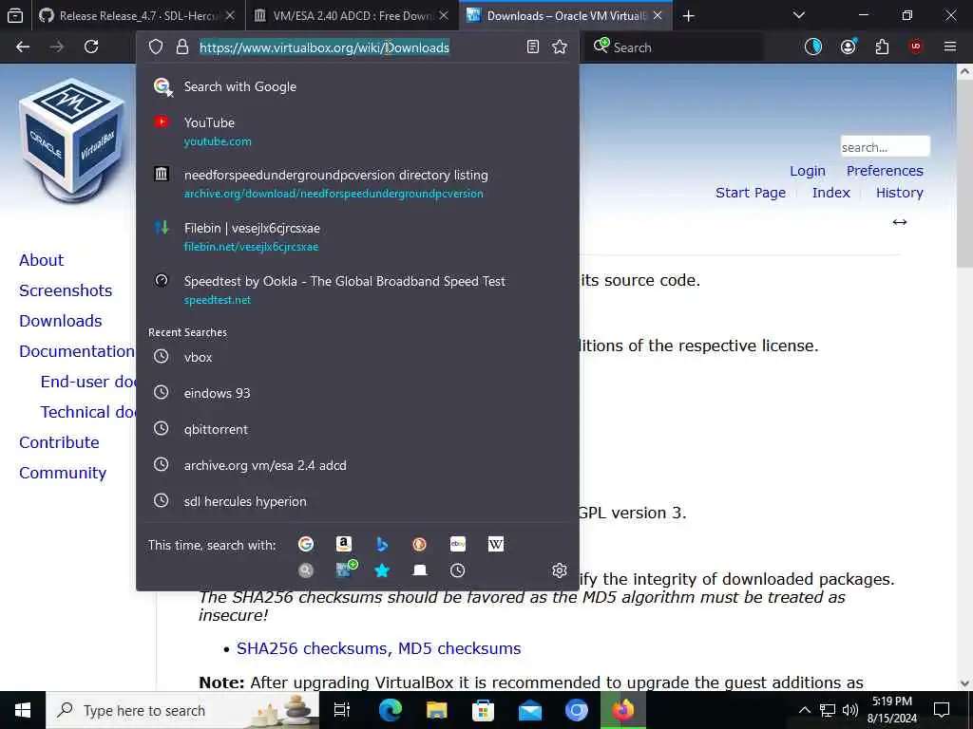Close the VM/ESA 2.40 ADCD tab
Screen dimensions: 973x729
pos(443,16)
